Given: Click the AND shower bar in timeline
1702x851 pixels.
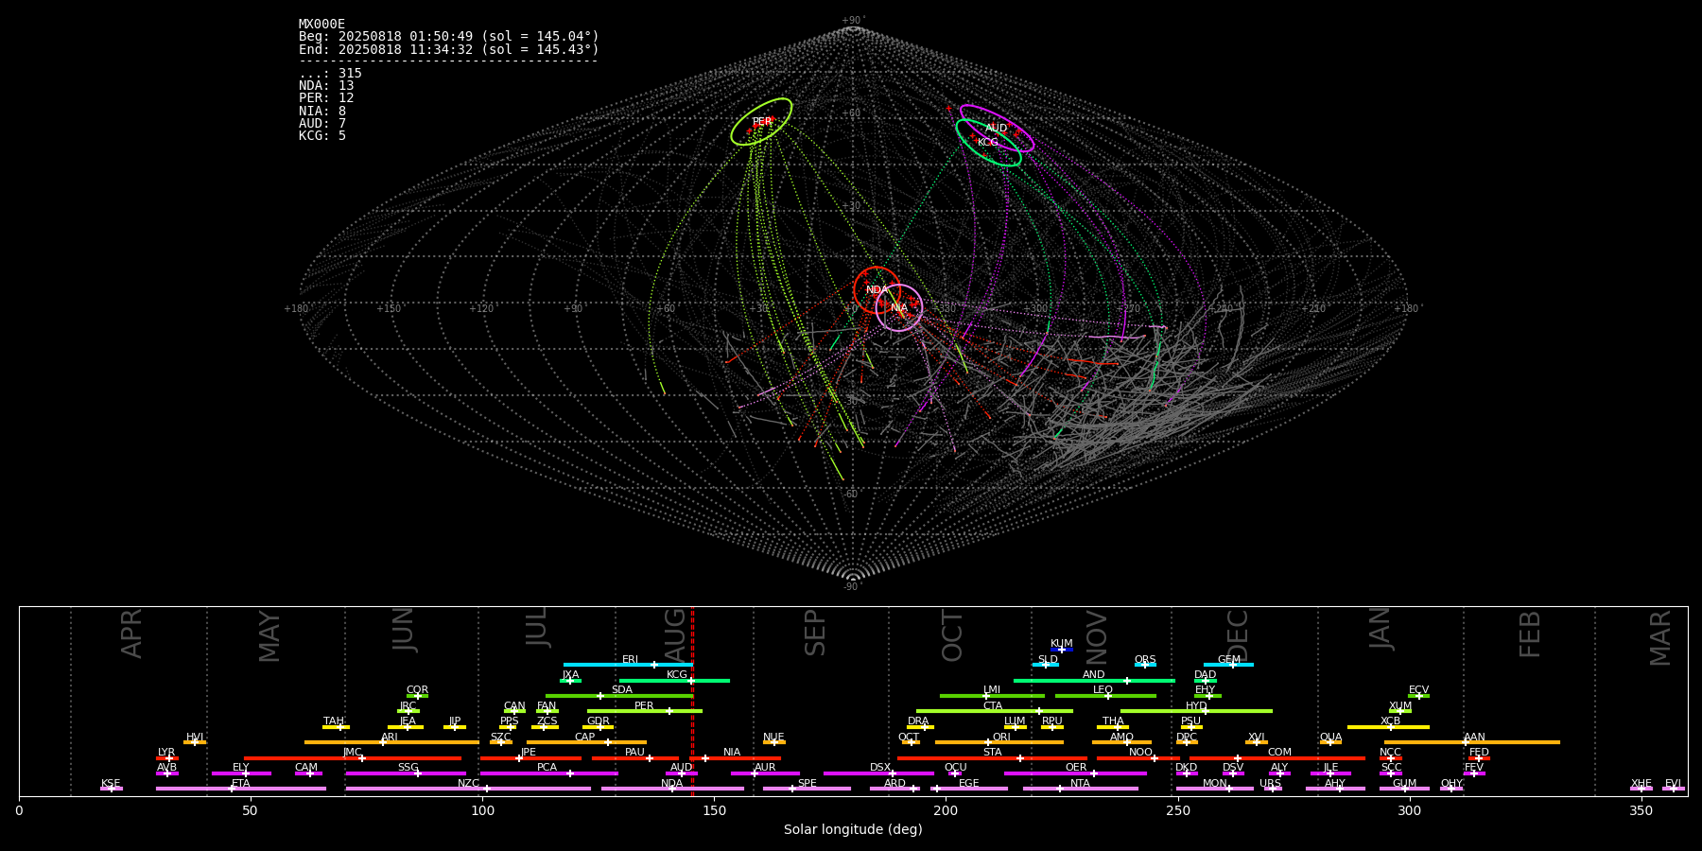Looking at the screenshot, I should coord(1094,681).
